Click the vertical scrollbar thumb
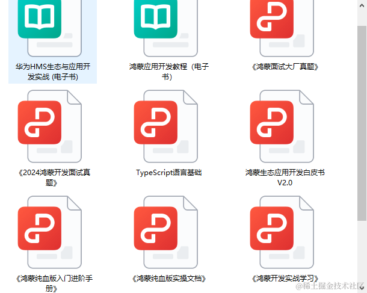The height and width of the screenshot is (293, 367). (x=362, y=123)
